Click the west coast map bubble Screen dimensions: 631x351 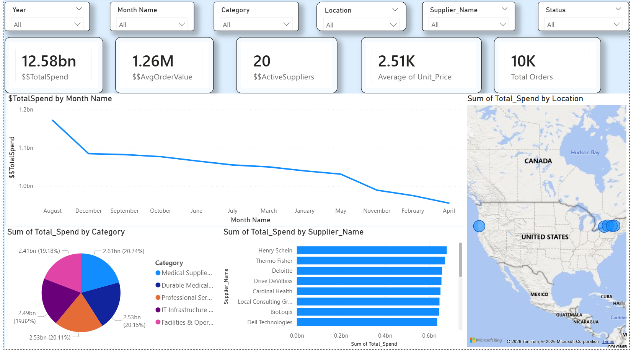[x=479, y=226]
